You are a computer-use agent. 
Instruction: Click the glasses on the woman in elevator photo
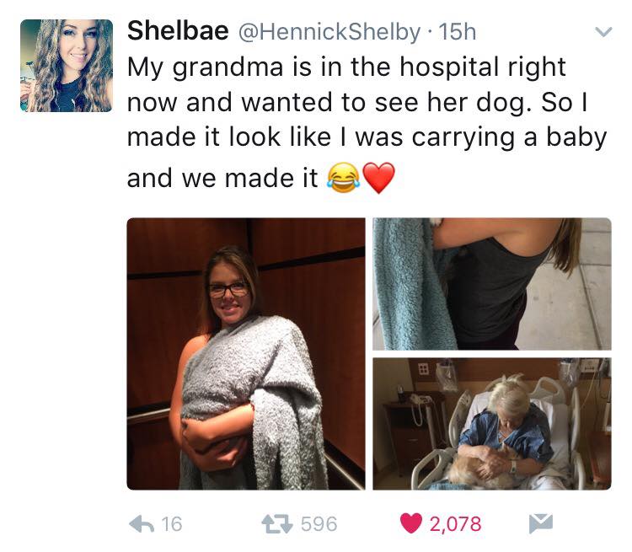pyautogui.click(x=228, y=290)
